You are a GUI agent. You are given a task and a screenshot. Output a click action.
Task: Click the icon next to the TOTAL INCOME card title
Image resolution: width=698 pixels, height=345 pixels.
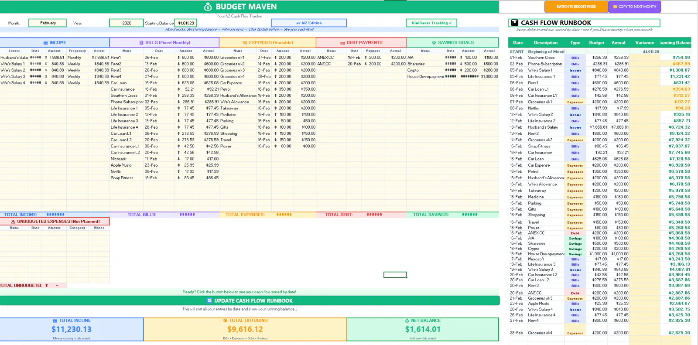(x=55, y=321)
